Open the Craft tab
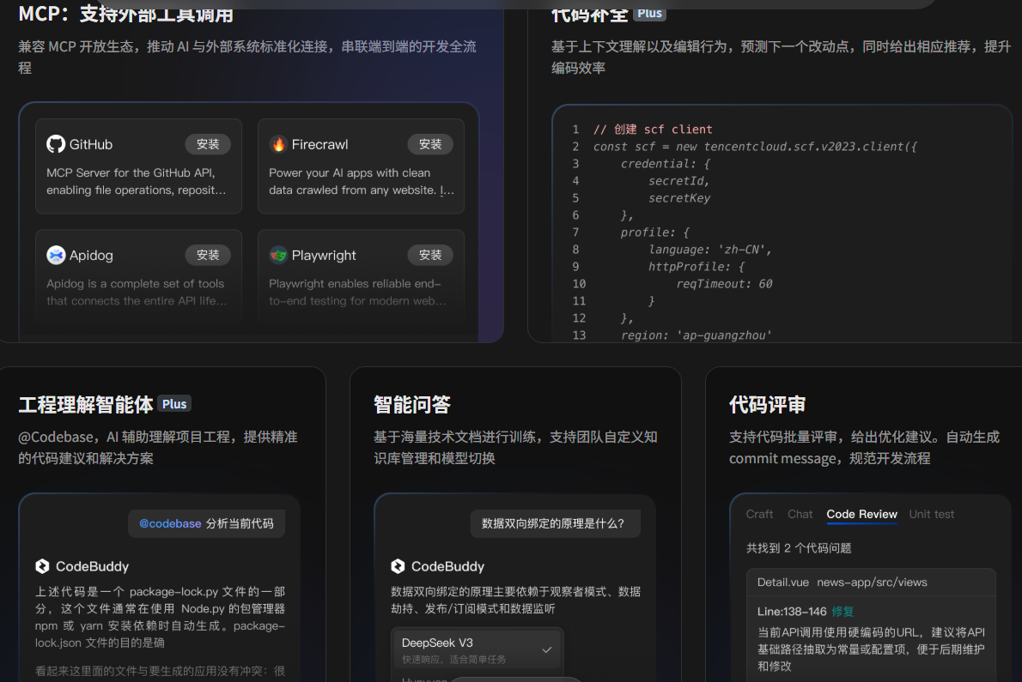 759,514
